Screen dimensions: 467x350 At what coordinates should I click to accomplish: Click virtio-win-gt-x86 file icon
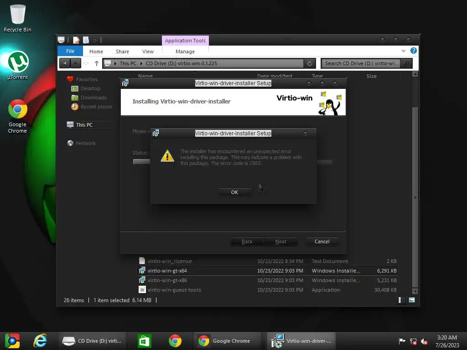(x=142, y=280)
